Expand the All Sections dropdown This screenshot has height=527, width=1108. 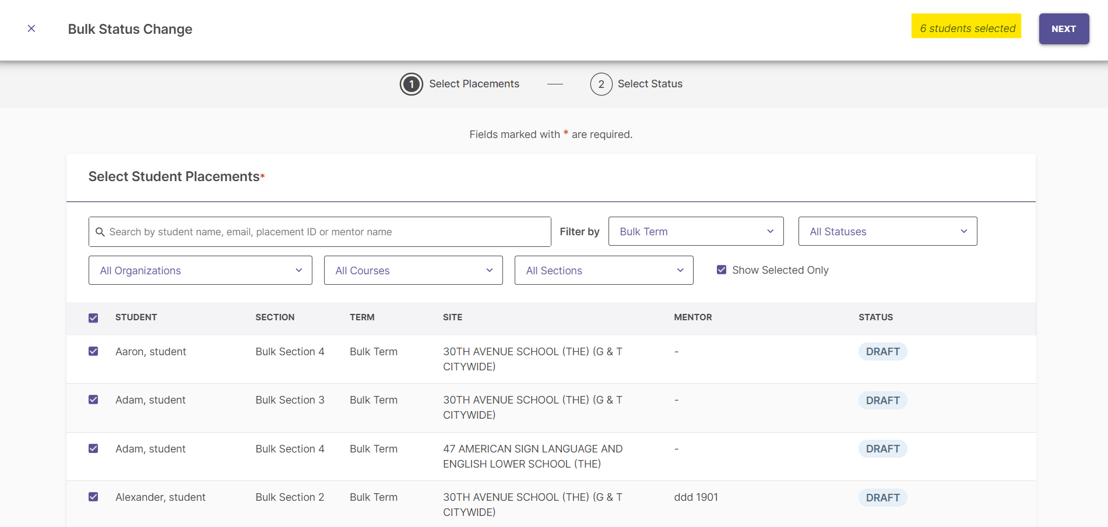pos(603,270)
